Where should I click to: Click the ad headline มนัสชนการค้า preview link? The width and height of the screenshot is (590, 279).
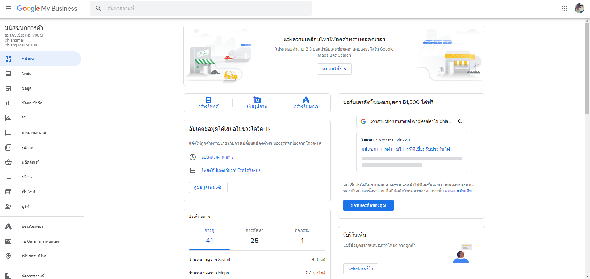point(406,149)
